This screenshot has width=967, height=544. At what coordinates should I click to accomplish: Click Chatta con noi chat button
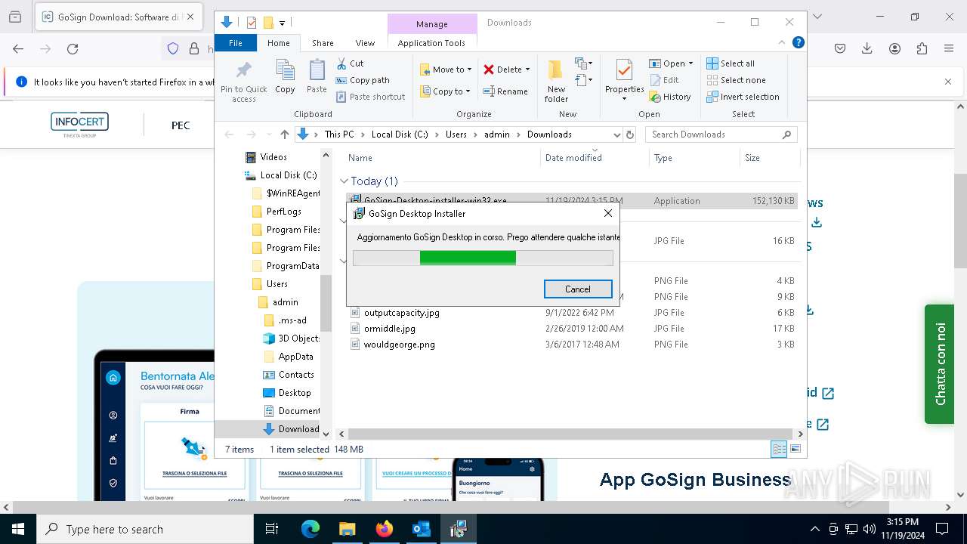940,363
